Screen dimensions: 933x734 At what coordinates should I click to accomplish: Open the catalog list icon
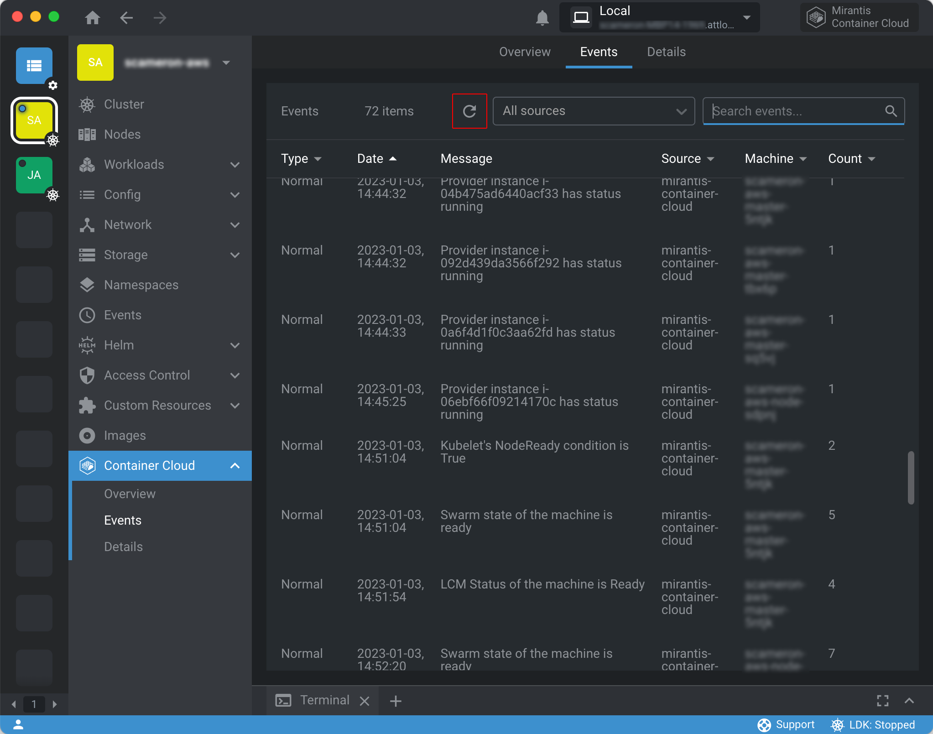34,66
